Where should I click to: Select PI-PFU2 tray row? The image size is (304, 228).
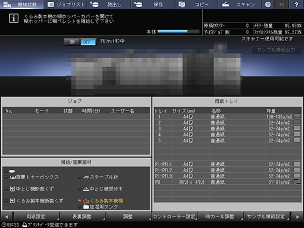click(x=228, y=170)
